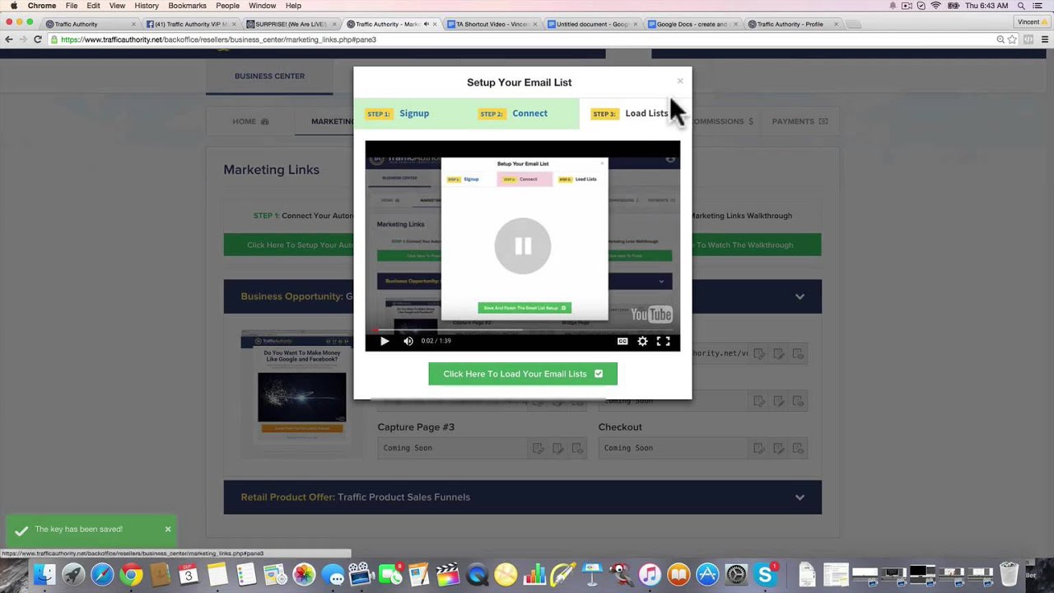Open the Chrome hamburger menu
This screenshot has width=1054, height=593.
(1046, 39)
